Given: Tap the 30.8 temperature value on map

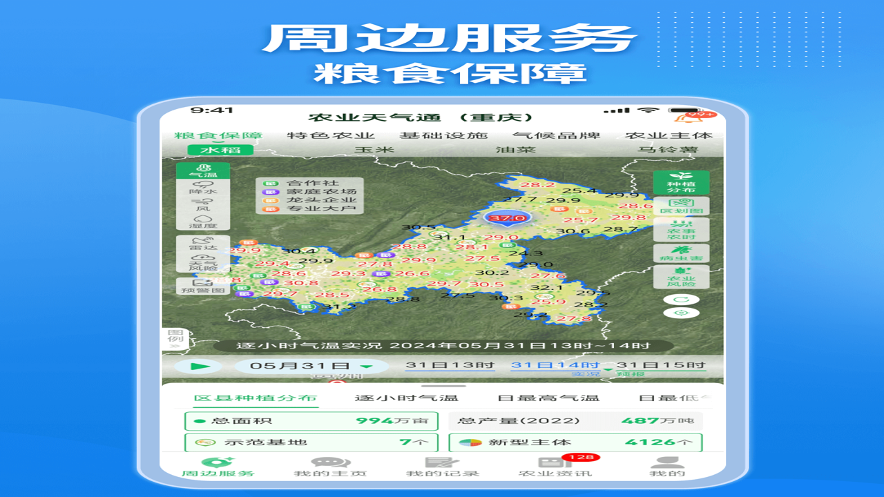Looking at the screenshot, I should coord(301,282).
